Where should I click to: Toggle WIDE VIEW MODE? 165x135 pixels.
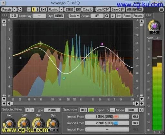[135, 10]
